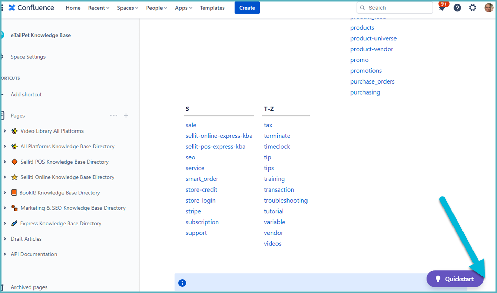The image size is (497, 293).
Task: Open the troubleshooting label link
Action: pos(286,201)
